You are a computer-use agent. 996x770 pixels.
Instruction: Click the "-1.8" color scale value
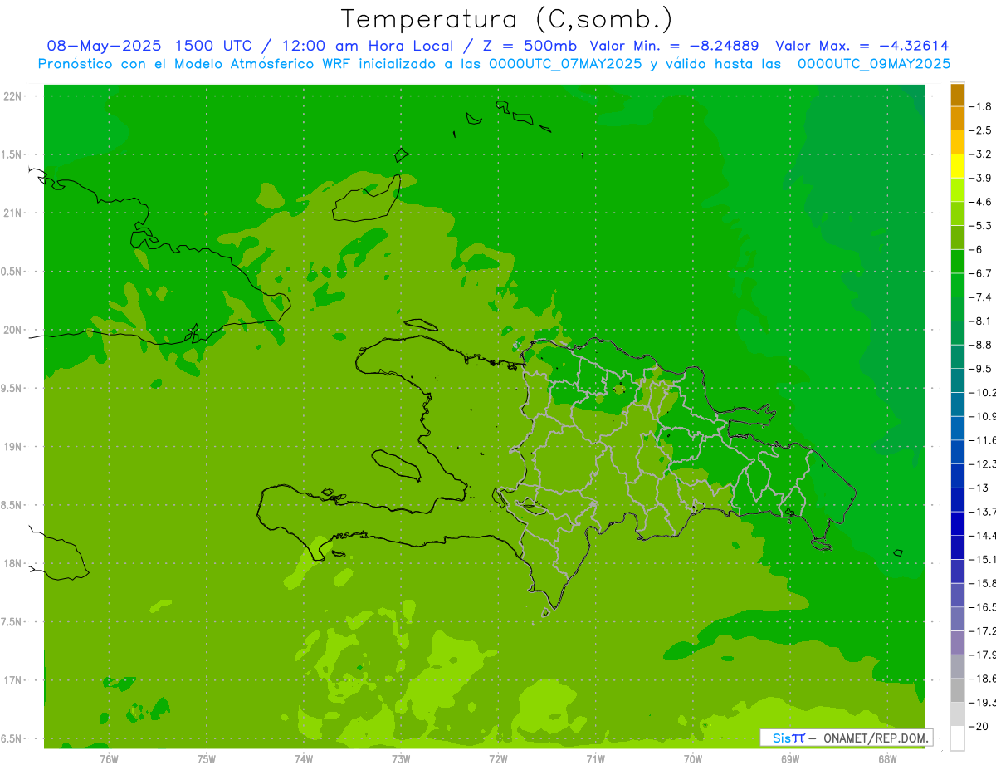pos(980,106)
